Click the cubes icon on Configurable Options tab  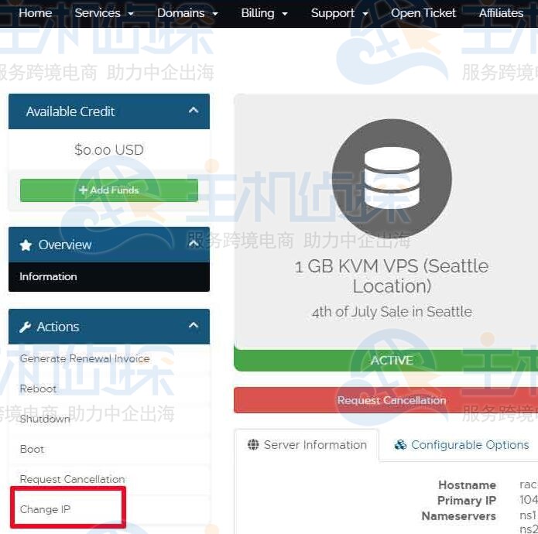pos(400,445)
